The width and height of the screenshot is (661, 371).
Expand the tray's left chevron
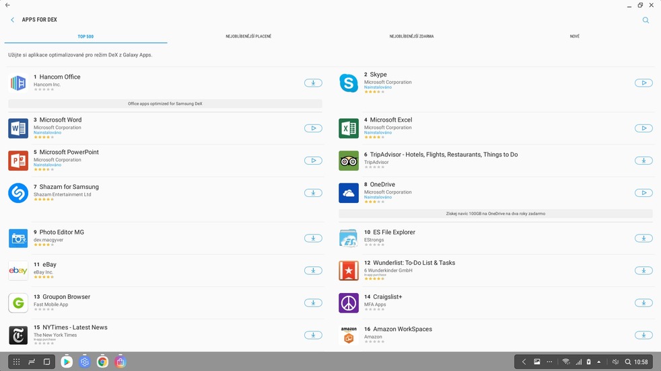click(x=524, y=362)
